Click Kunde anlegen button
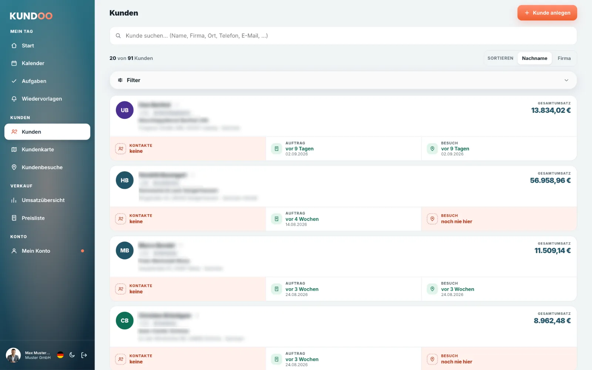The image size is (592, 370). point(547,13)
